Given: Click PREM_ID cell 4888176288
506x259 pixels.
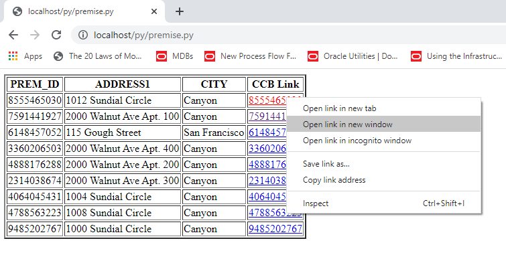Looking at the screenshot, I should click(x=35, y=165).
